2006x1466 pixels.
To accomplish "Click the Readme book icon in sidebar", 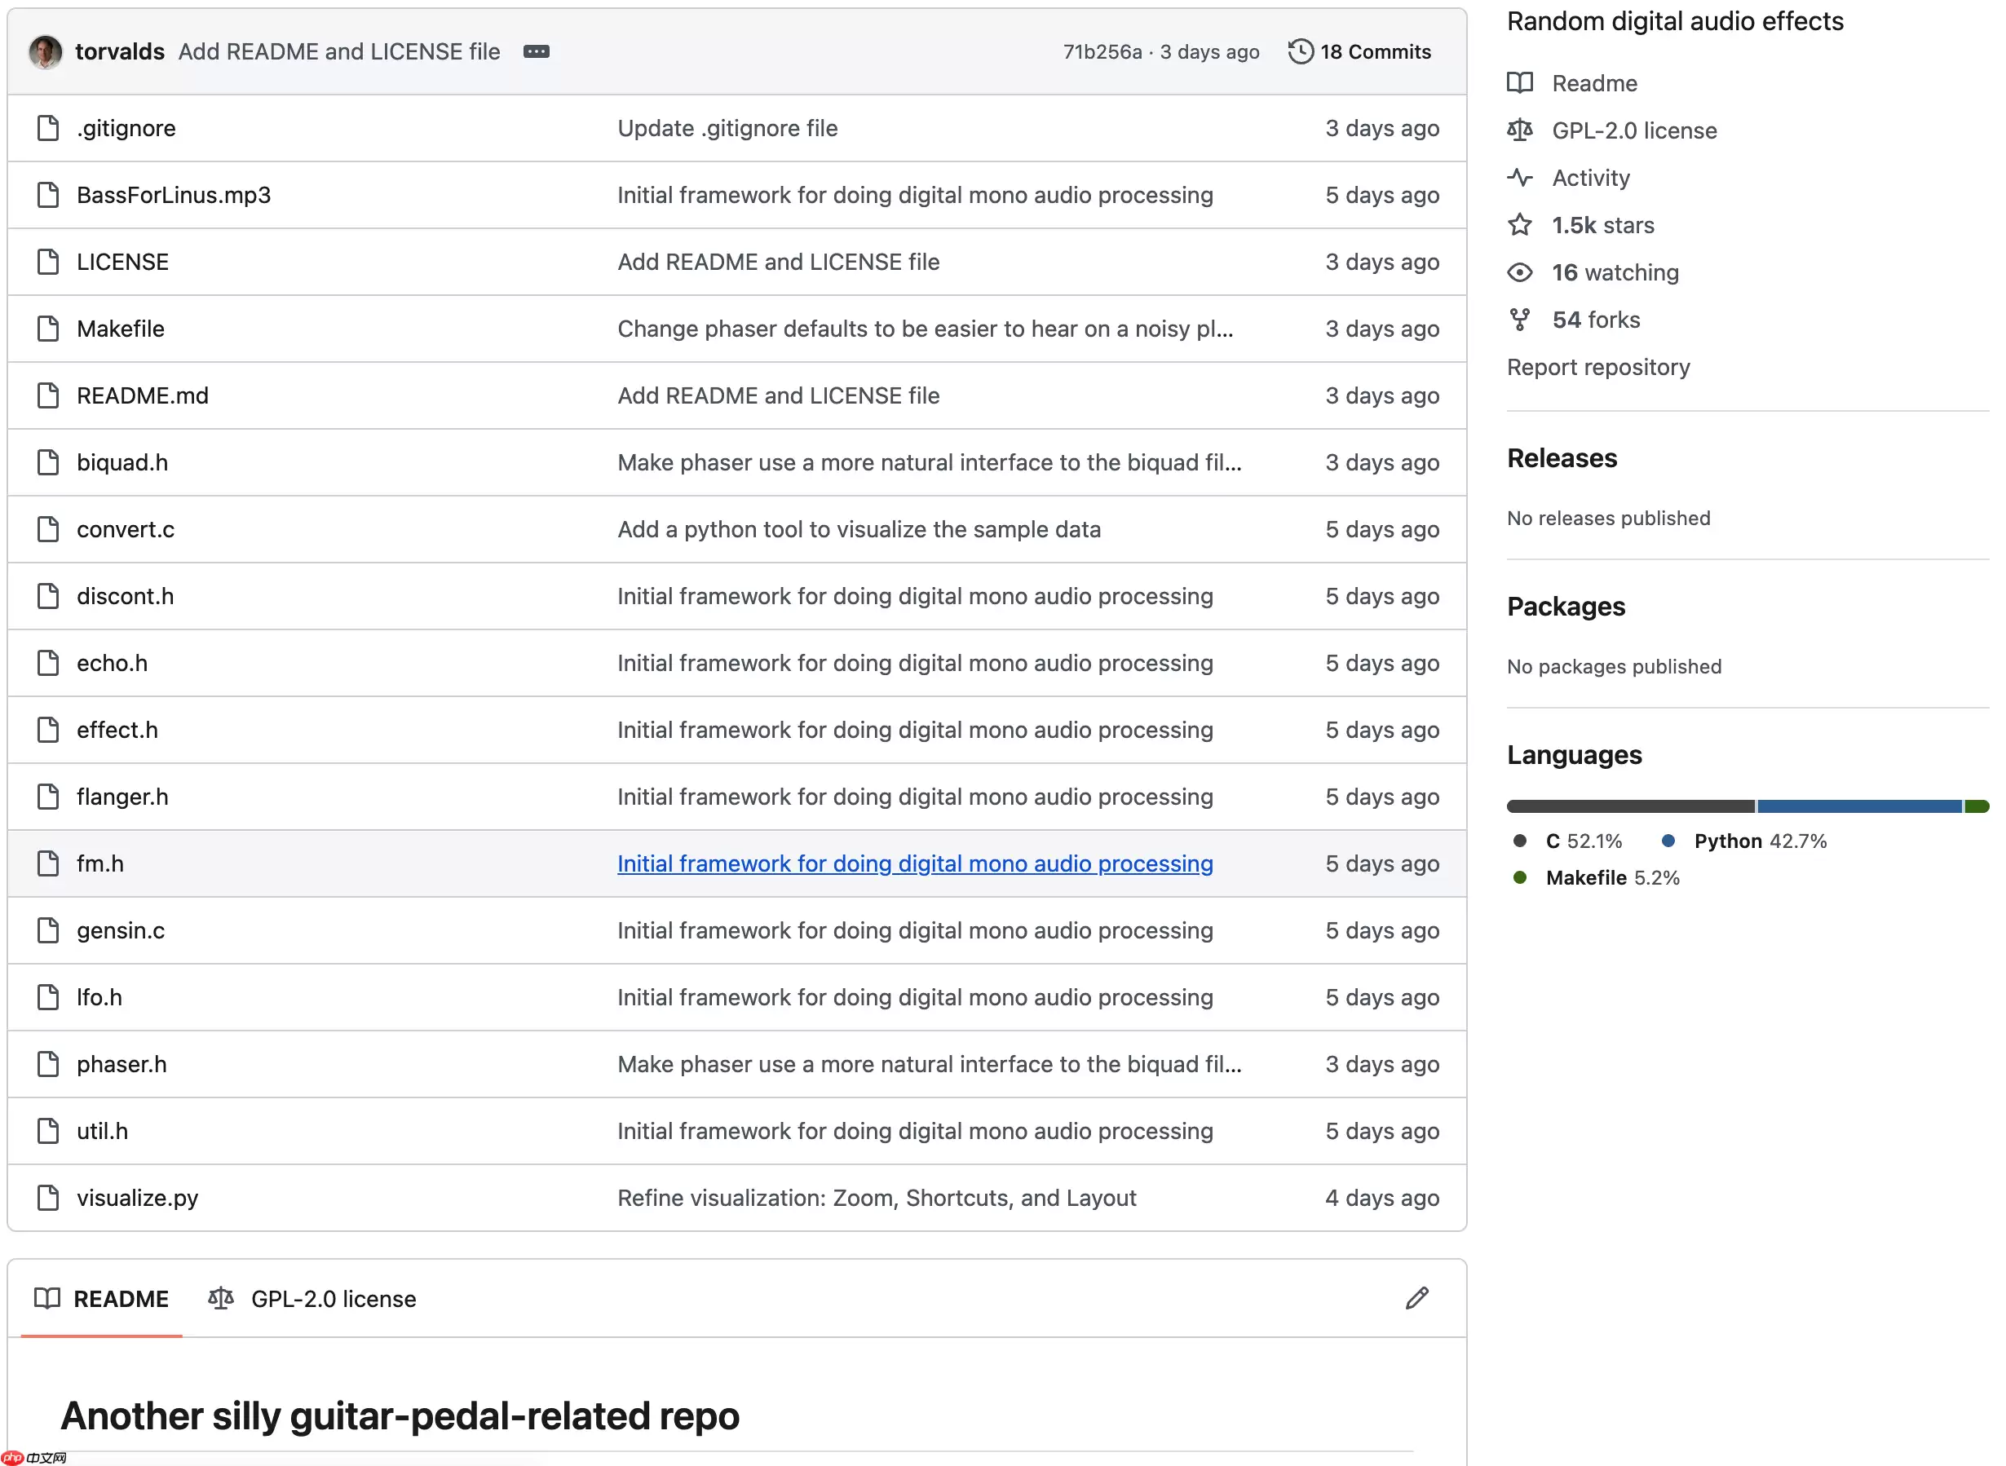I will 1520,83.
